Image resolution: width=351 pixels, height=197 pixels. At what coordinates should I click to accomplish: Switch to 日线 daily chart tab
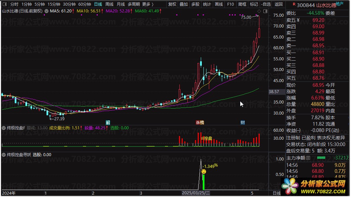[98, 4]
